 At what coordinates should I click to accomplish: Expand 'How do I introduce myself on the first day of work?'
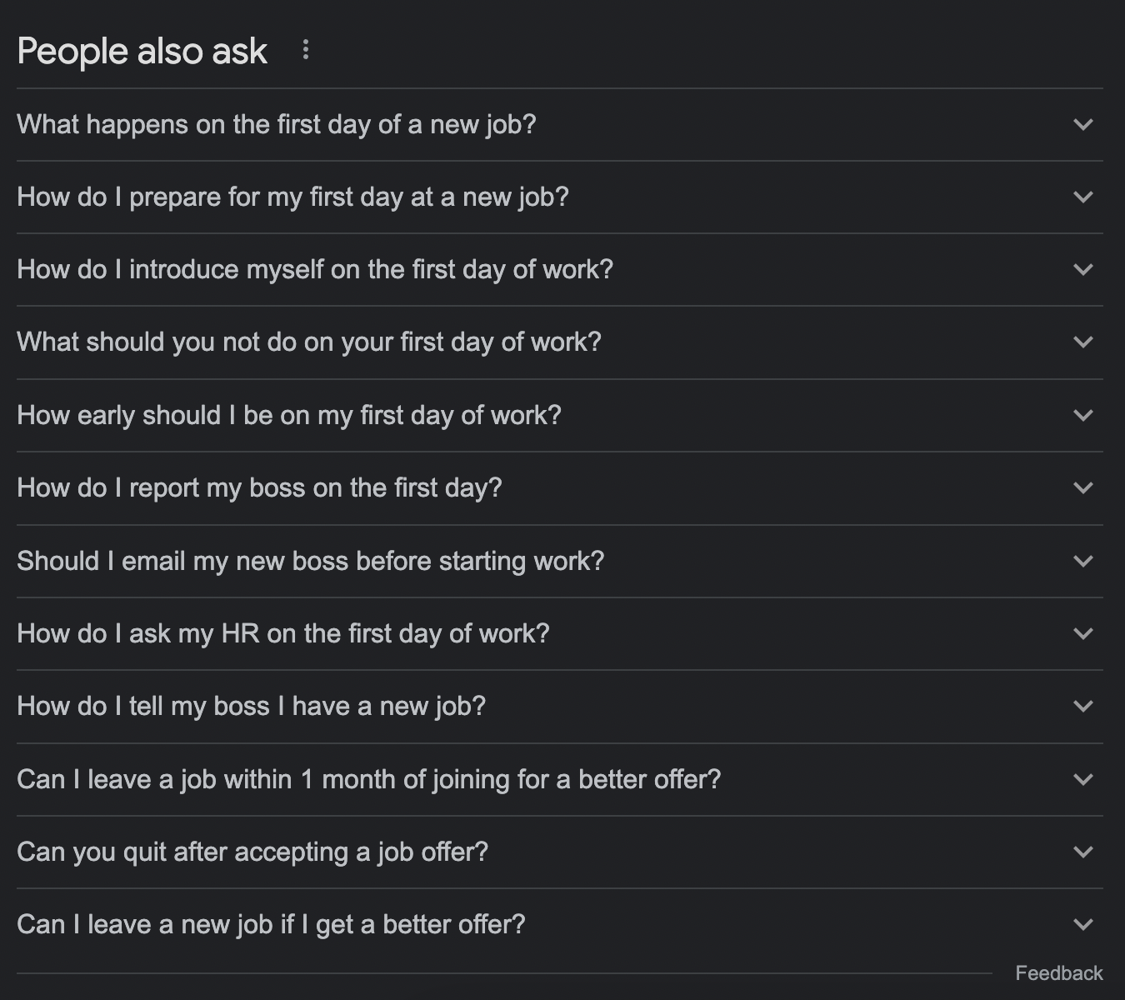click(x=1082, y=269)
